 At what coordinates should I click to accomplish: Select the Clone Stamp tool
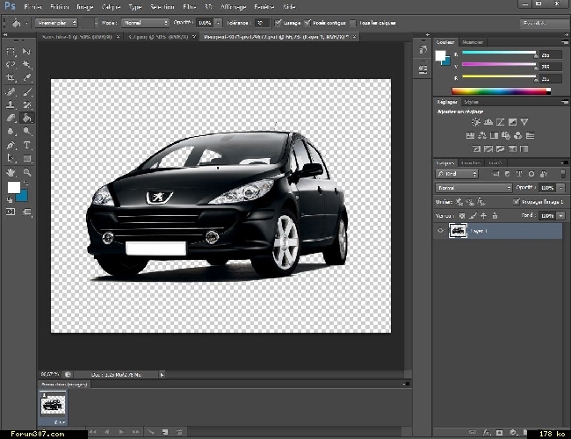tap(11, 104)
